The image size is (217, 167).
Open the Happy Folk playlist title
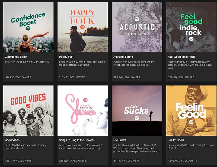67,57
